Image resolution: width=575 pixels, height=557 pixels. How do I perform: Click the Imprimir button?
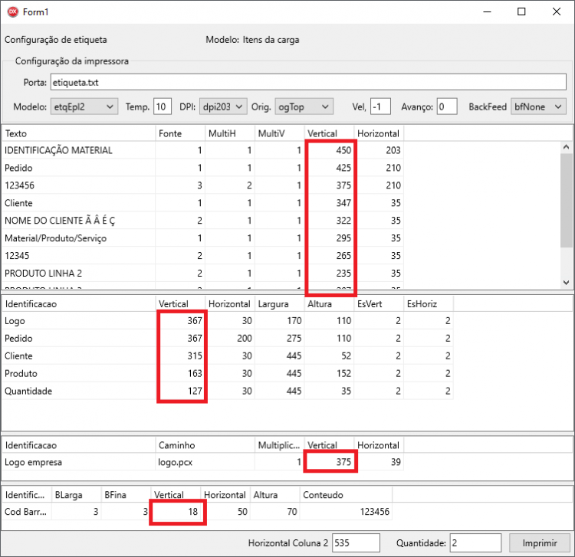[x=540, y=542]
